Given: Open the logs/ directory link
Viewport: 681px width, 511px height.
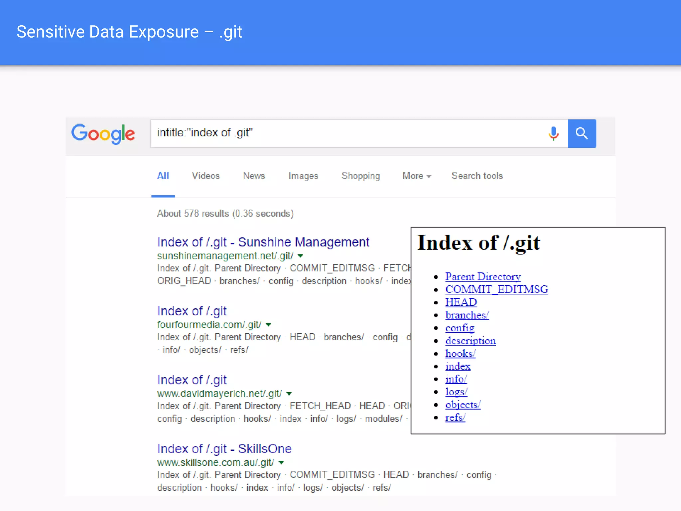Looking at the screenshot, I should click(x=456, y=392).
